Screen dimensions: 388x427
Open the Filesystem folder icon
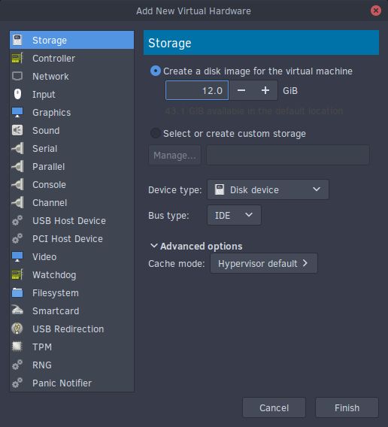coord(17,292)
